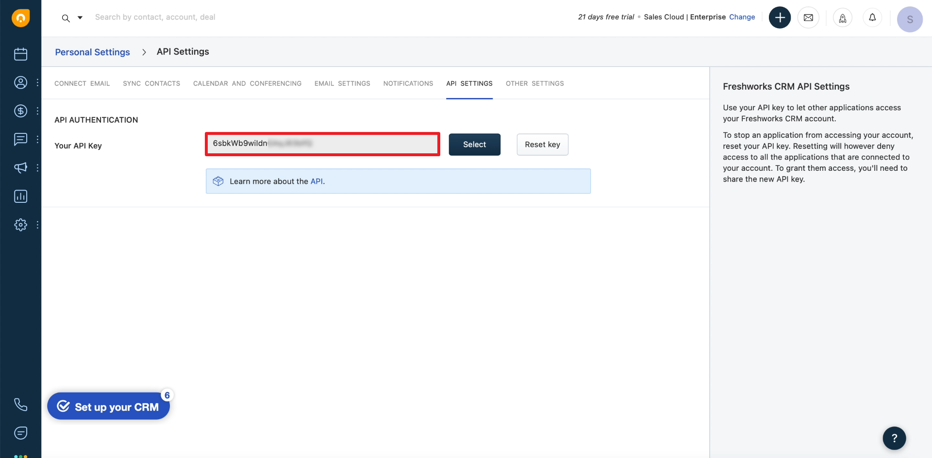Open the Contacts person icon in sidebar
This screenshot has width=932, height=458.
click(x=20, y=82)
